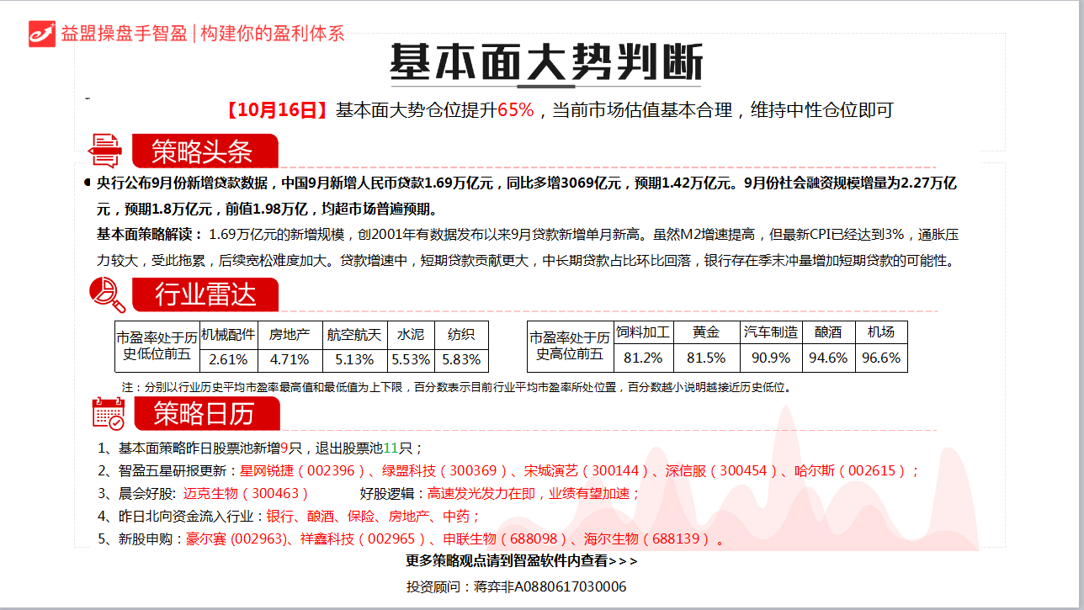
Task: Click 迈克生物（300463）morning pick
Action: [x=246, y=494]
